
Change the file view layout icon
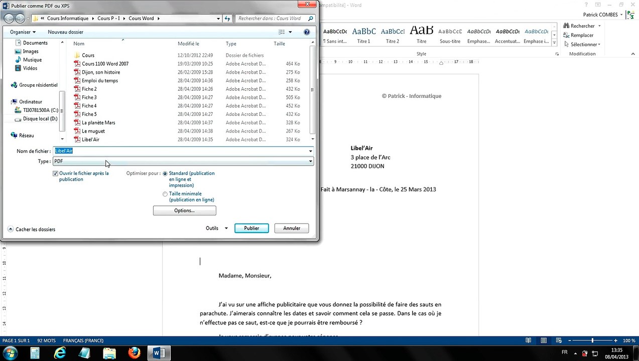pyautogui.click(x=282, y=32)
